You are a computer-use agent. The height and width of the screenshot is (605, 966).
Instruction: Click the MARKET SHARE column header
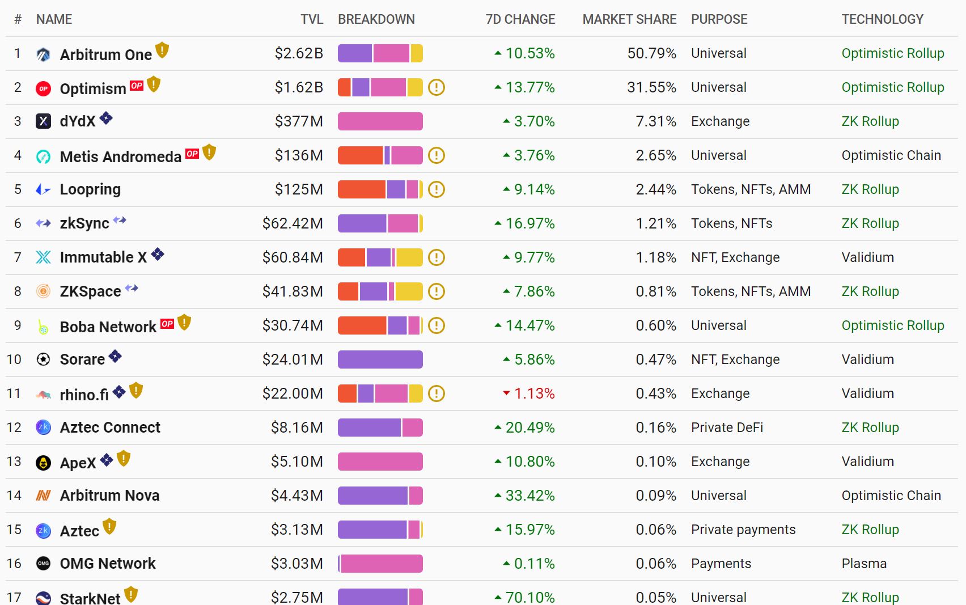tap(629, 19)
